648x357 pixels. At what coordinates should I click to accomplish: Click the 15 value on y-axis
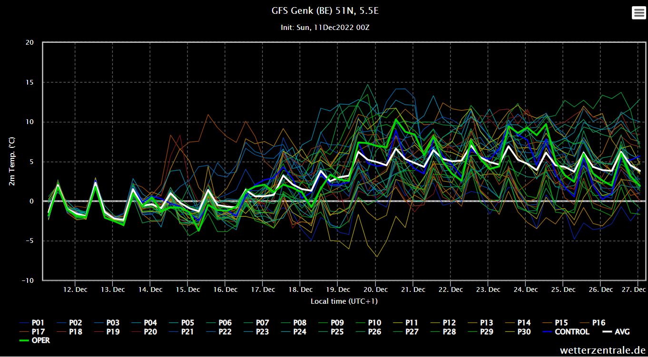(29, 82)
